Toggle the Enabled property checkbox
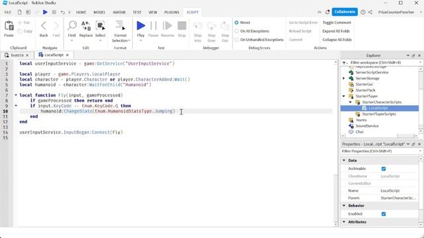This screenshot has height=238, width=424. coord(384,214)
